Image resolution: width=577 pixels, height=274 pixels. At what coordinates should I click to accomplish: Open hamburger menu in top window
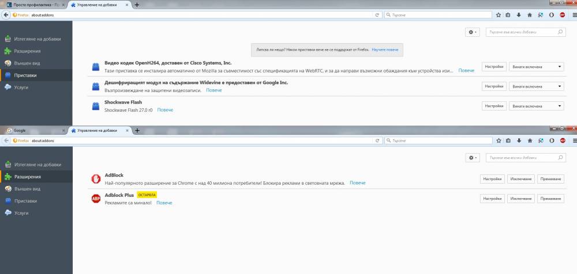coord(574,15)
